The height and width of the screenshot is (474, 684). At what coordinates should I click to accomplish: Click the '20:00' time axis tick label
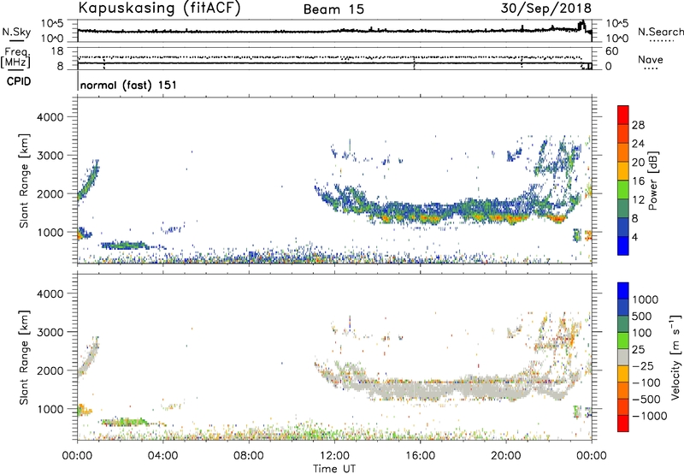pos(506,456)
